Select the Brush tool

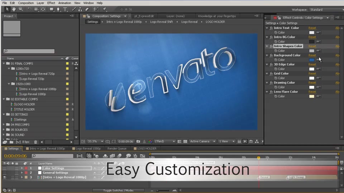[74, 9]
